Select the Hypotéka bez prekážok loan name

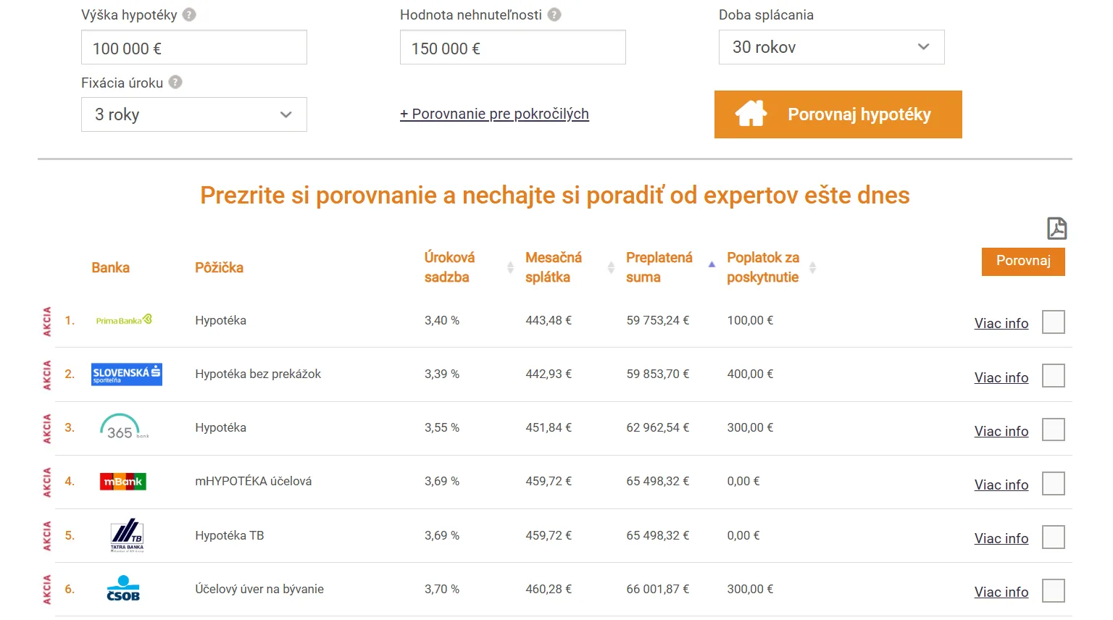coord(258,374)
